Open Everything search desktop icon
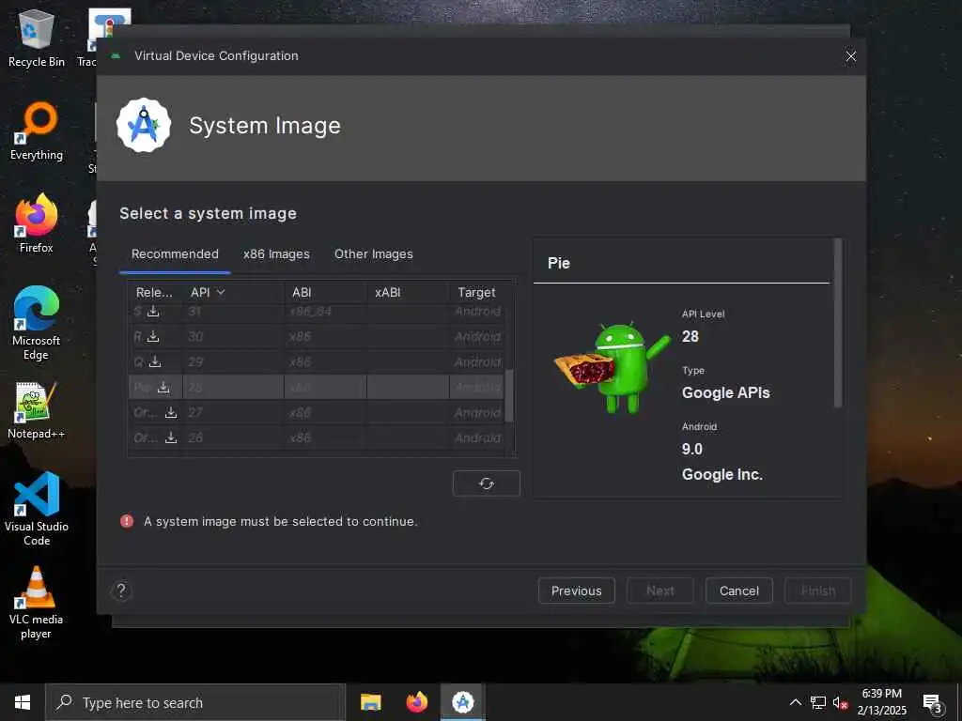Screen dimensions: 962x721 coord(37,131)
